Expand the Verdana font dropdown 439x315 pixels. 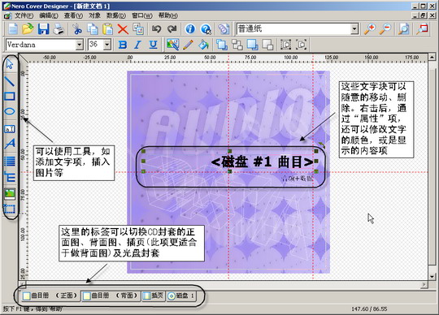click(80, 45)
